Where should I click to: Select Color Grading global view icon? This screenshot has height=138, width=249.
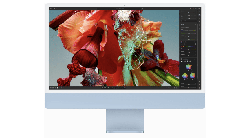190,61
